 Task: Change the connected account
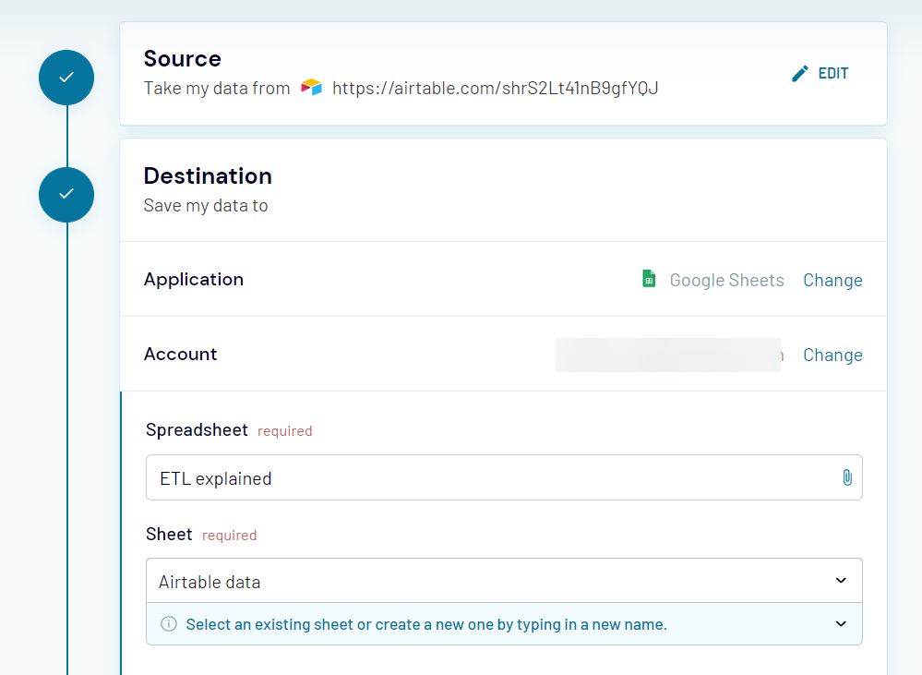832,356
